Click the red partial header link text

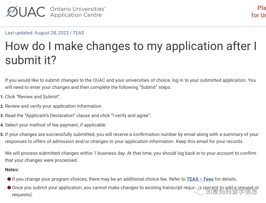259,11
